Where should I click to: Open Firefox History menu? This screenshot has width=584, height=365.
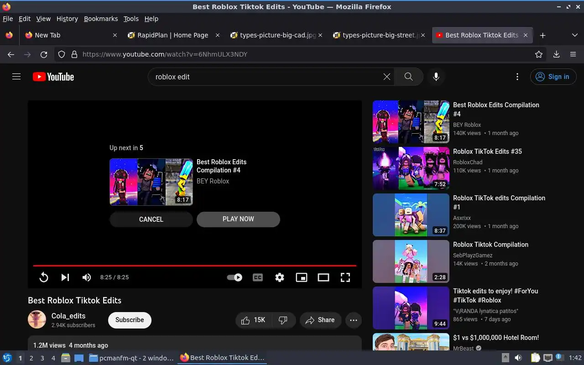click(x=67, y=19)
